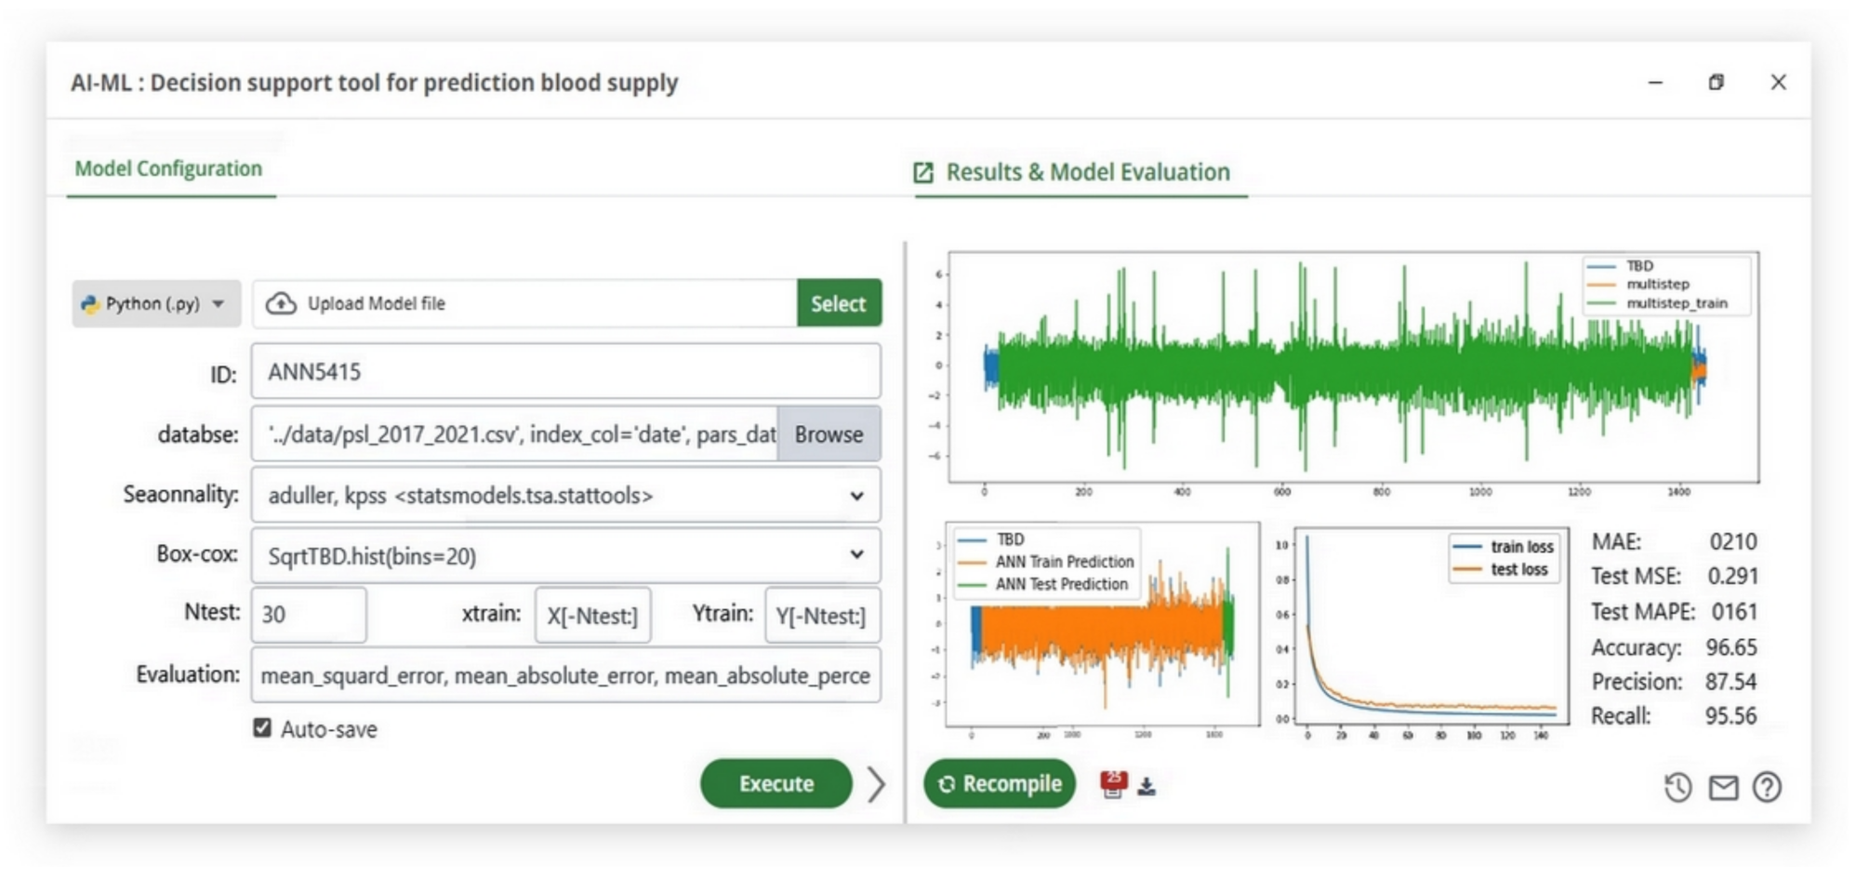Click the red calendar icon
The image size is (1856, 878).
tap(1113, 784)
